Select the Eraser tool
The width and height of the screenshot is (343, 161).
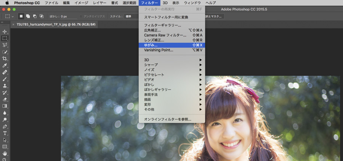click(x=5, y=99)
